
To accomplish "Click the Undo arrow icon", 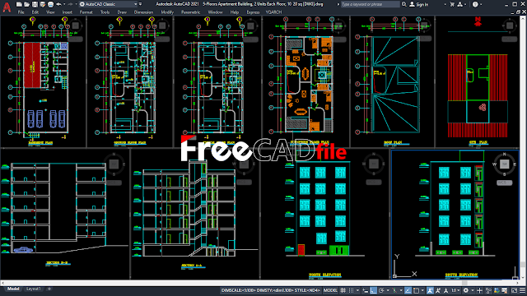I will click(58, 4).
